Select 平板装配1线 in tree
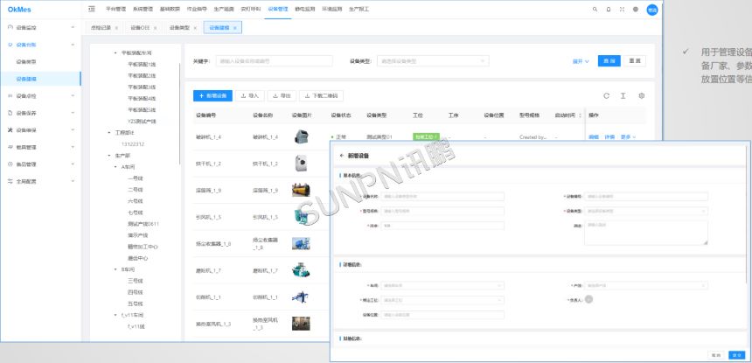Screen dimensions: 752x363 click(x=142, y=64)
